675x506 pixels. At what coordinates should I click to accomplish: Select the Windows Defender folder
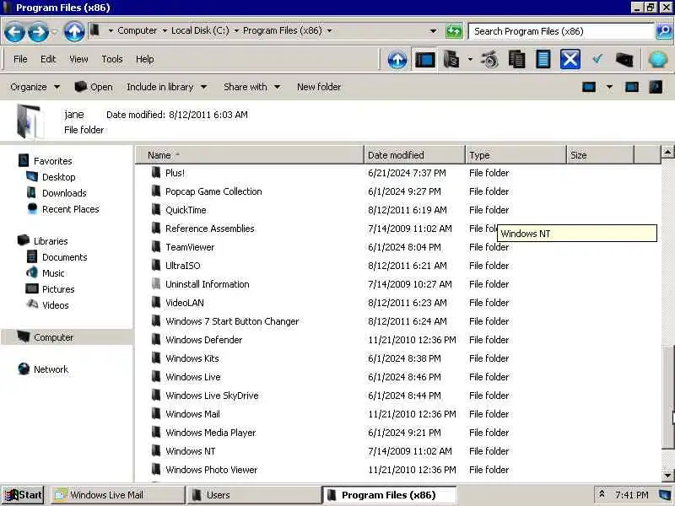[204, 340]
